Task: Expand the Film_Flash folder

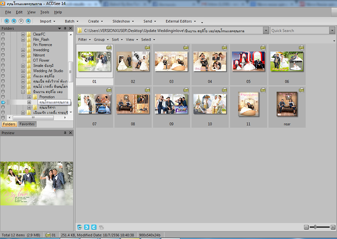Action: [x=23, y=40]
